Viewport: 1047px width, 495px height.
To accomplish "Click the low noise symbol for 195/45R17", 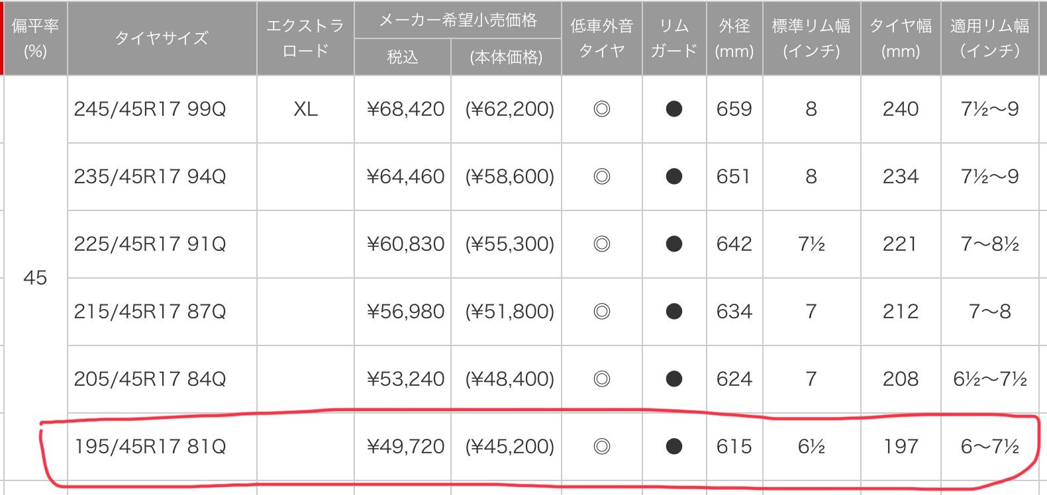I will pyautogui.click(x=602, y=447).
